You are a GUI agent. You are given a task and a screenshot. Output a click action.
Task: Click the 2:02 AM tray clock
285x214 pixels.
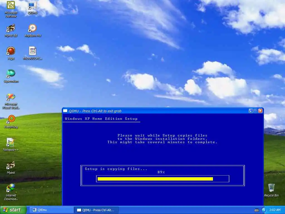[x=275, y=210]
